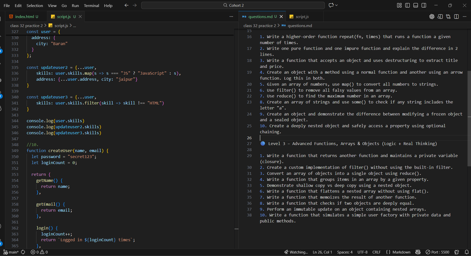This screenshot has width=471, height=256.
Task: Click the Copilot status icon in status bar
Action: click(418, 252)
